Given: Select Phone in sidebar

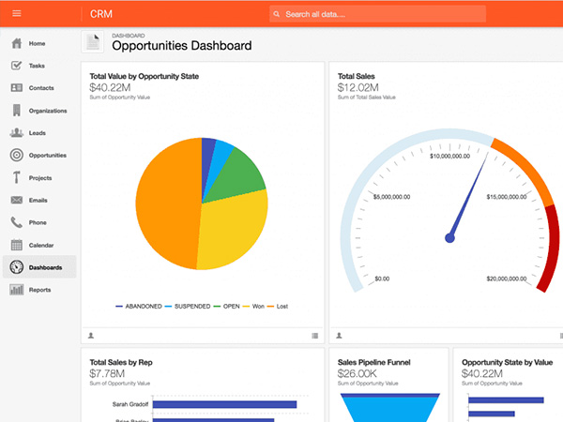Looking at the screenshot, I should [39, 222].
